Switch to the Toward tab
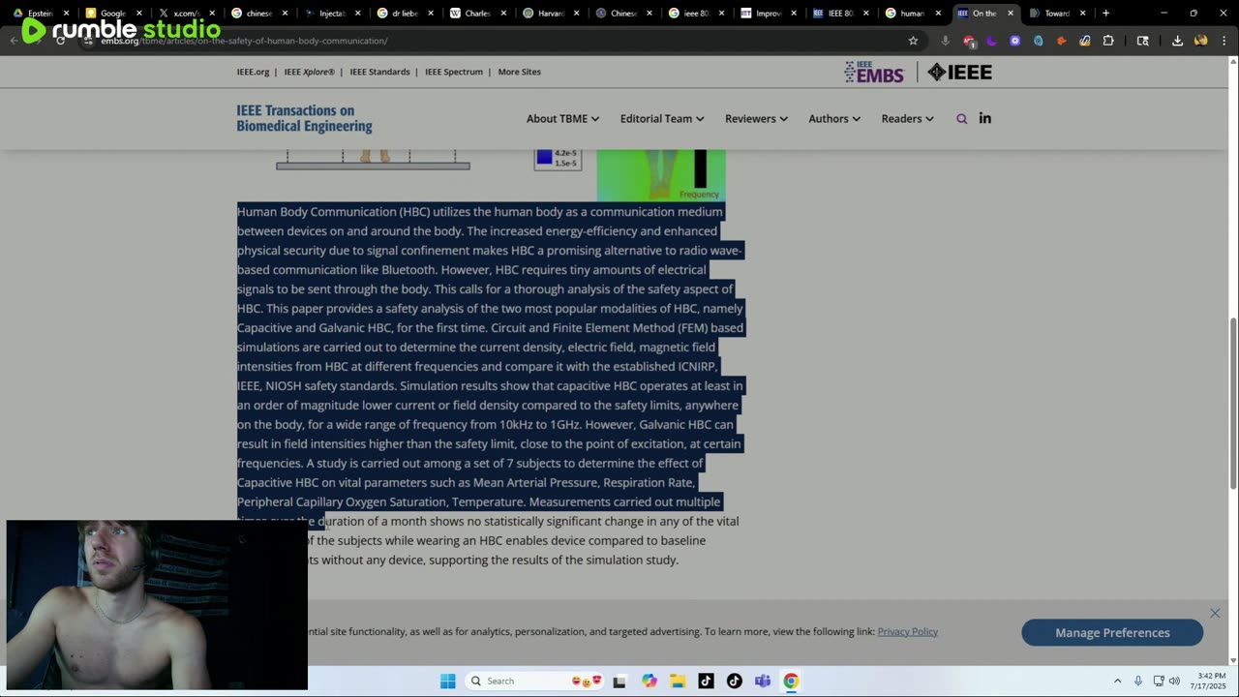The width and height of the screenshot is (1239, 697). tap(1055, 13)
